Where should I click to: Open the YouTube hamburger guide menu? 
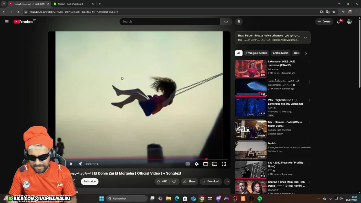[x=7, y=21]
